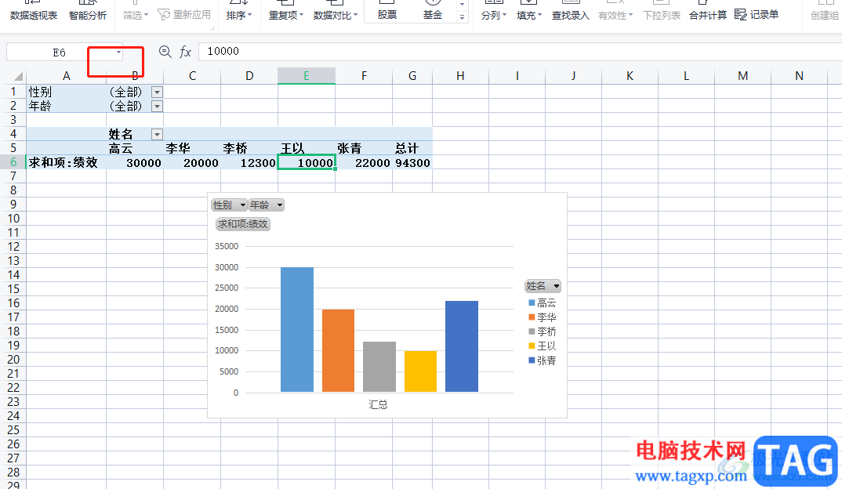Screen dimensions: 842x489
Task: Open the chart's 性别 field button
Action: point(229,205)
